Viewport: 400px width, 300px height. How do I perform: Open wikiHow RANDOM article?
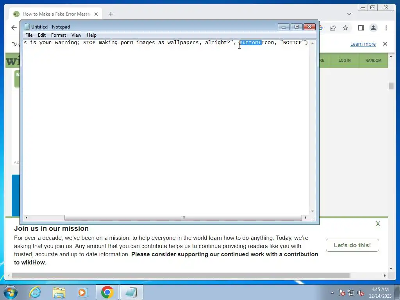(373, 61)
